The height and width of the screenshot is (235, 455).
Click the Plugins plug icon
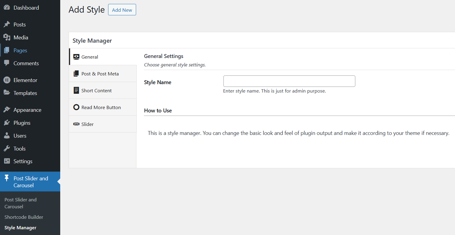pyautogui.click(x=7, y=123)
